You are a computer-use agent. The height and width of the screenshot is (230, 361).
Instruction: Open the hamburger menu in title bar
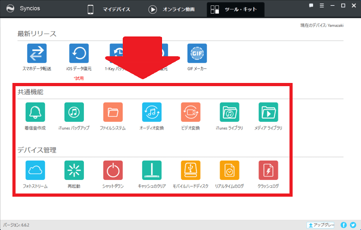pyautogui.click(x=322, y=5)
